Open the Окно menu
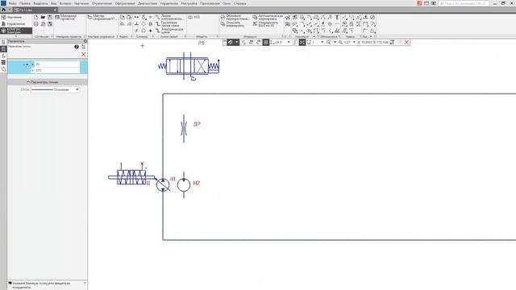This screenshot has height=290, width=516. tap(227, 3)
